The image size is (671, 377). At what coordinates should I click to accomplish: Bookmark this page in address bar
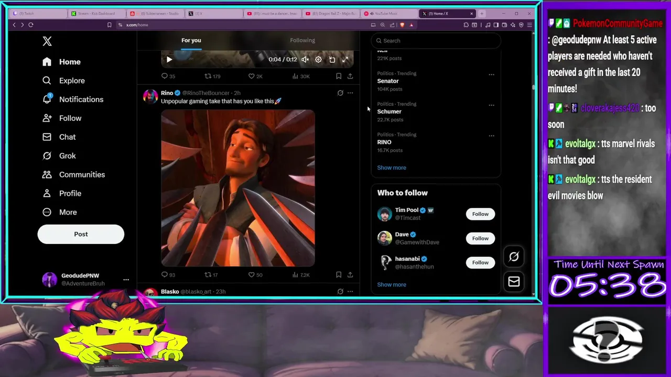(x=109, y=25)
